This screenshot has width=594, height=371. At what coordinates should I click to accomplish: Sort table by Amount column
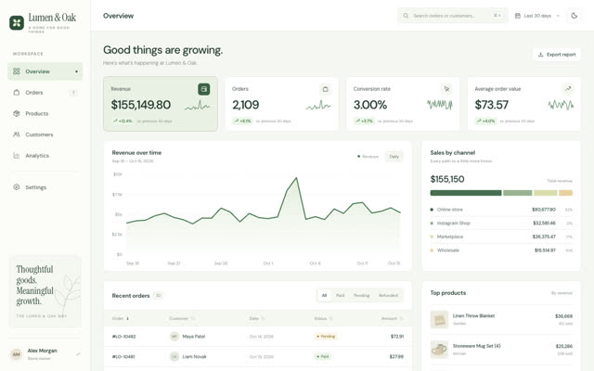point(392,318)
